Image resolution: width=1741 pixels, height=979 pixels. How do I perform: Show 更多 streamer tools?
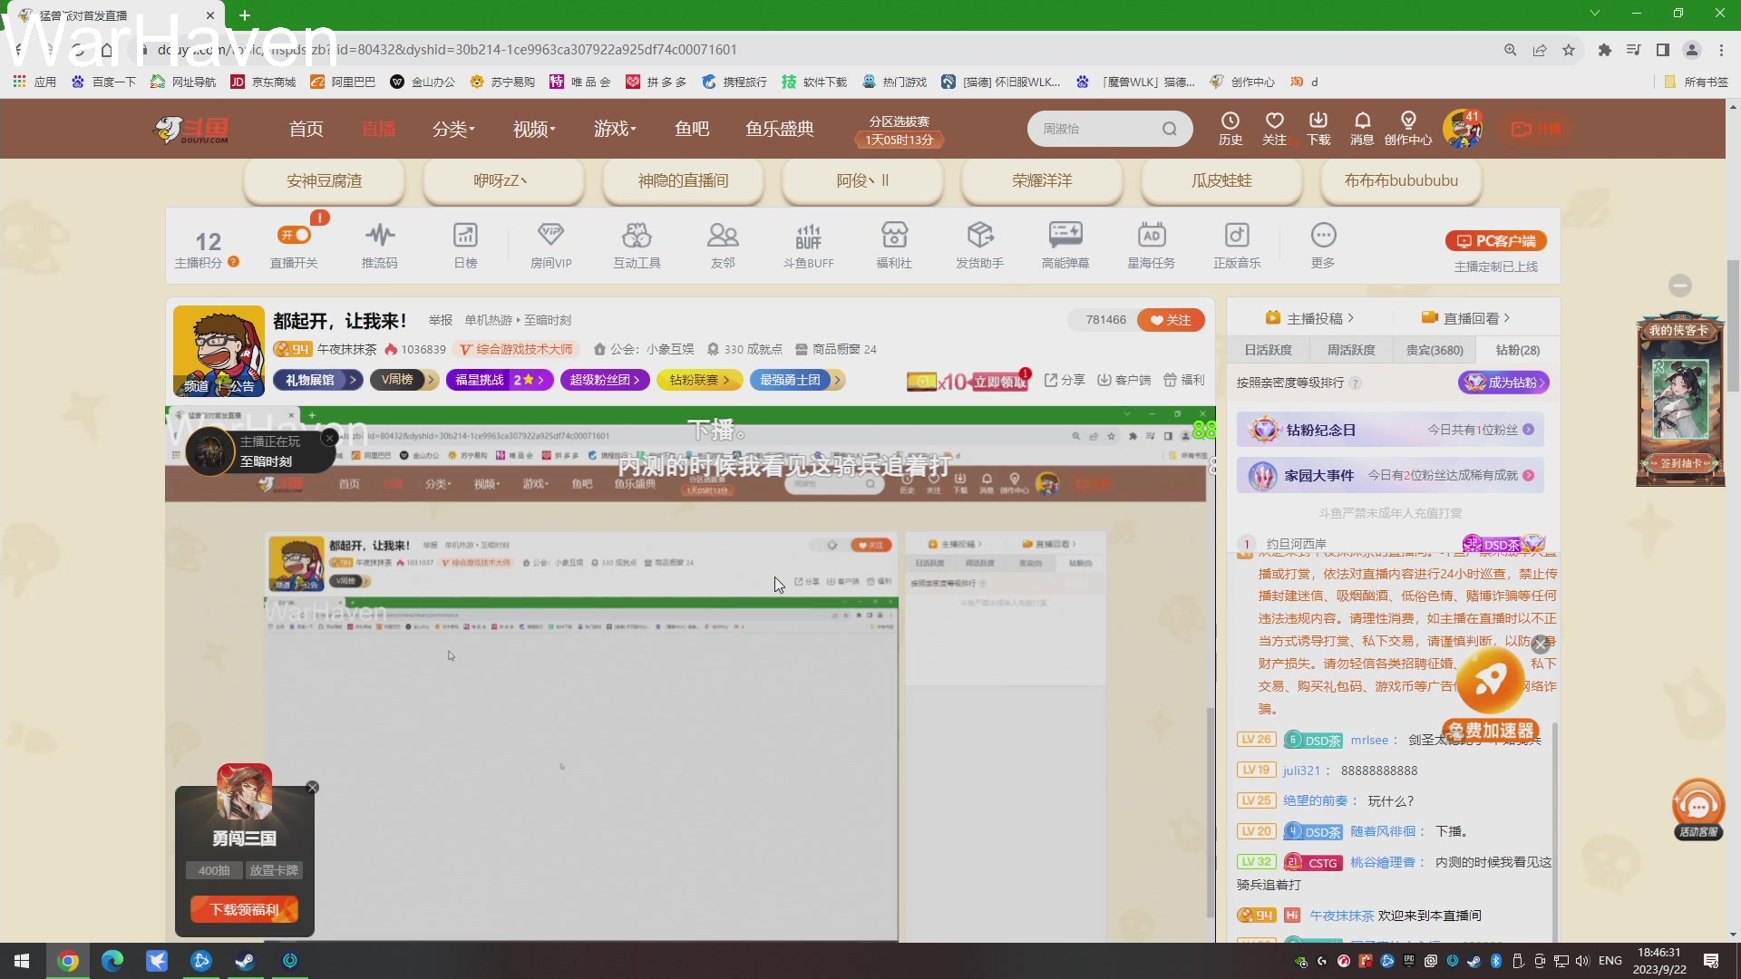pyautogui.click(x=1323, y=245)
